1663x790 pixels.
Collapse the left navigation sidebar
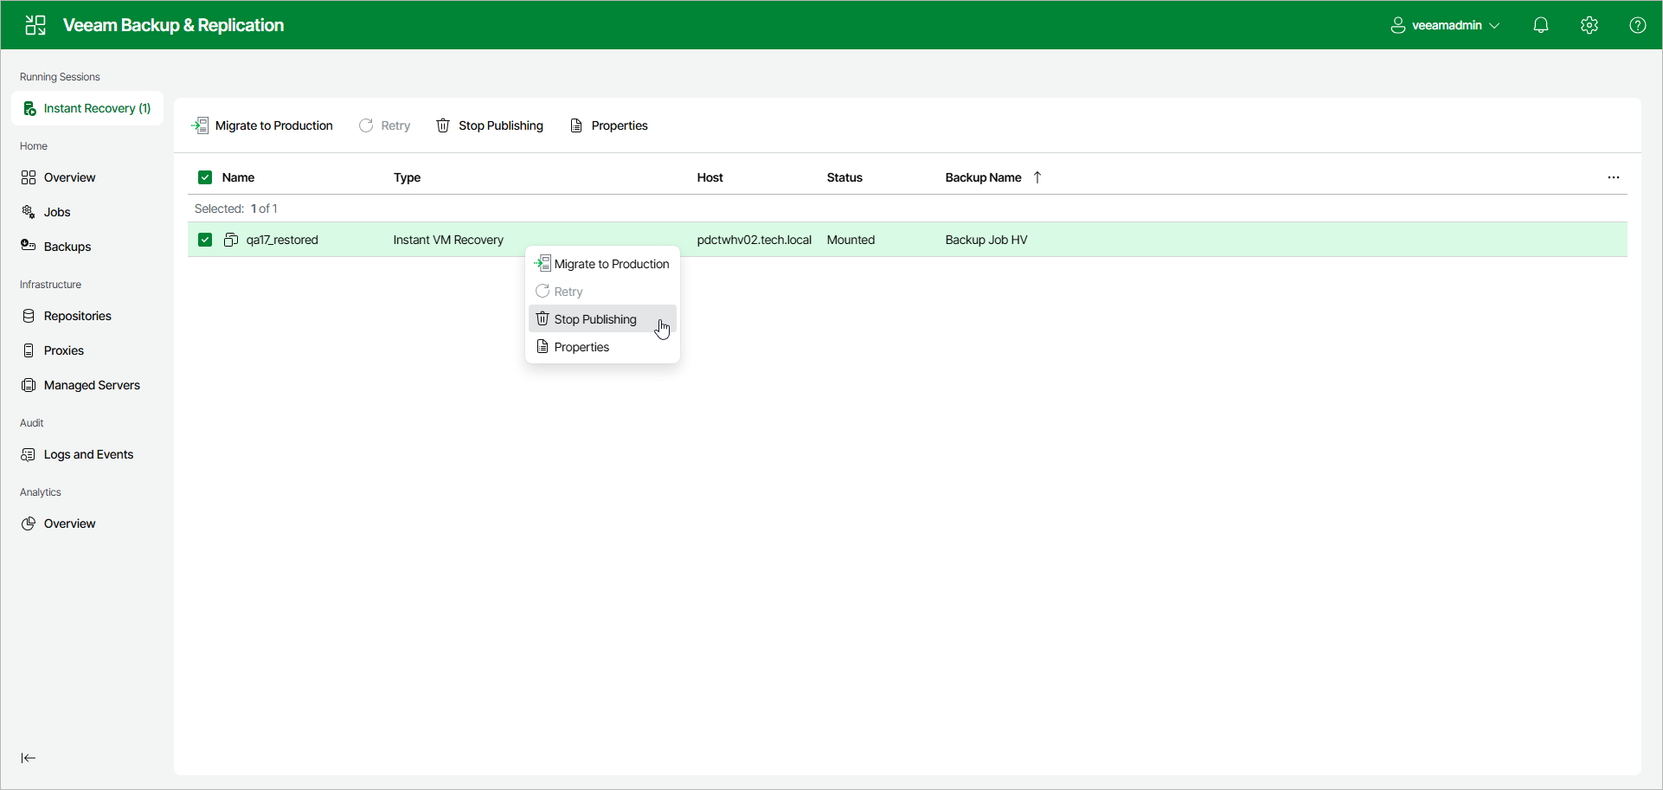28,758
